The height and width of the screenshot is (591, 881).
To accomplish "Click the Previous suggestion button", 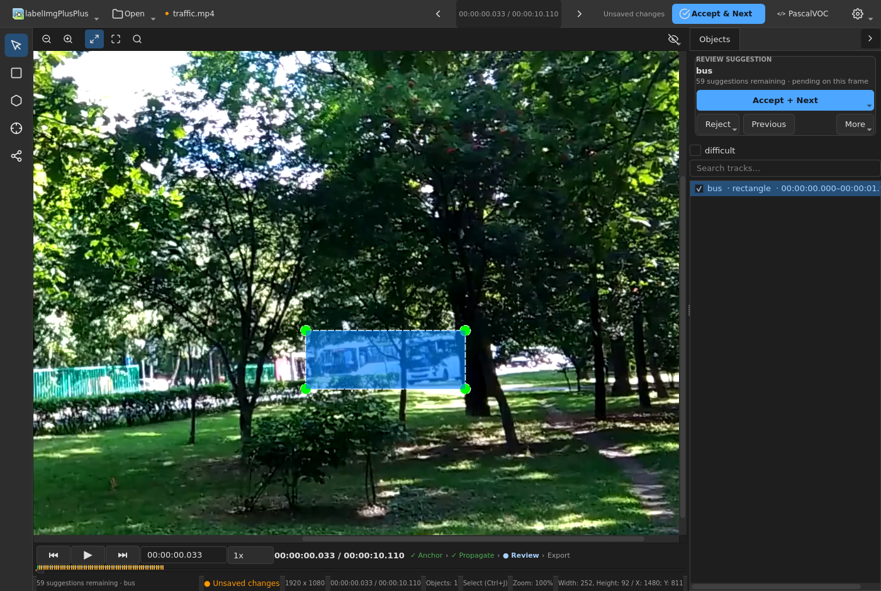I will pyautogui.click(x=769, y=124).
